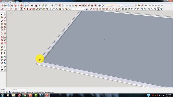Click the Distance measurements input box
Screen dimensions: 173x97
pyautogui.click(x=19, y=89)
